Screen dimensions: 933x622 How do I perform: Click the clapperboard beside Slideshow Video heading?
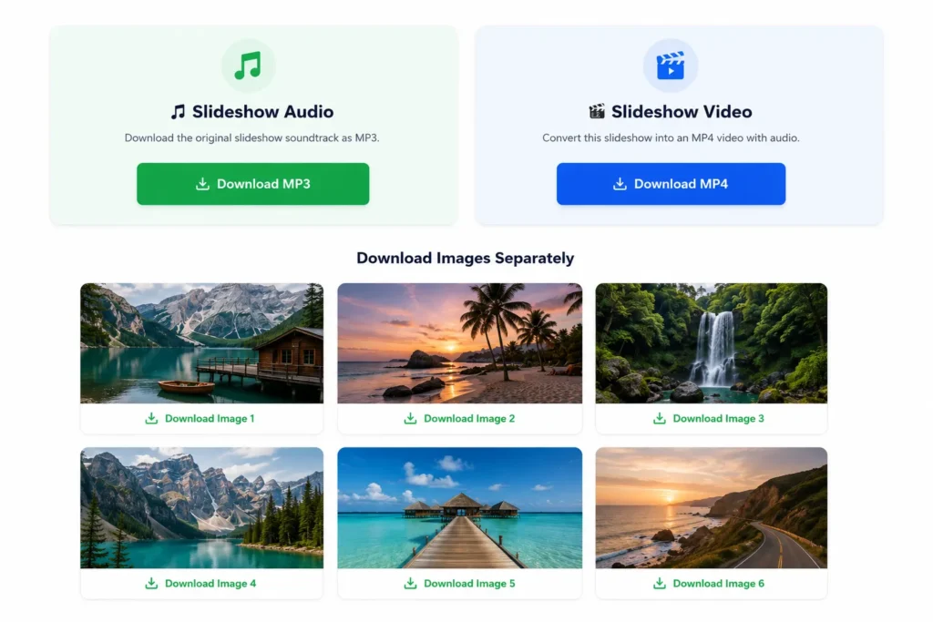(x=597, y=111)
